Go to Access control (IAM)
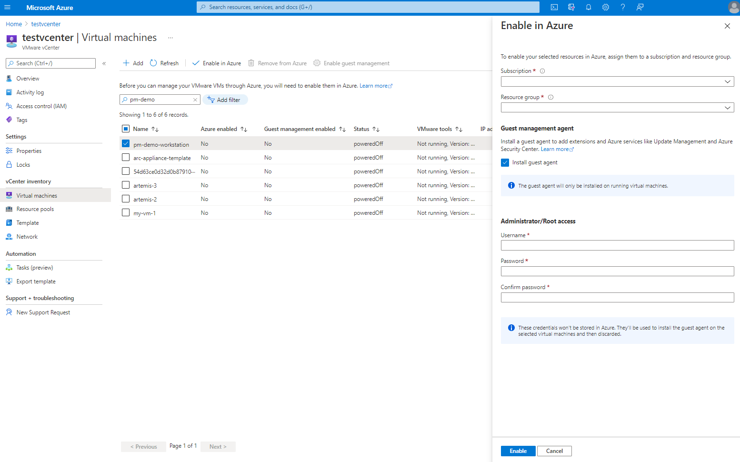The image size is (740, 462). pos(41,106)
